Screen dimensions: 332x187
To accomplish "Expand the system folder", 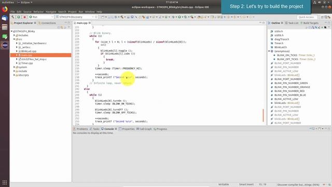I will pyautogui.click(x=14, y=67).
